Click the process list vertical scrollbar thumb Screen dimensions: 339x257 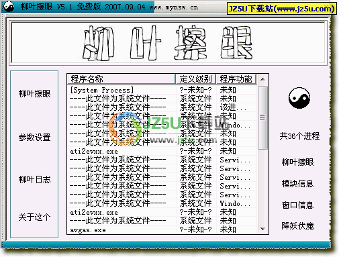[262, 117]
